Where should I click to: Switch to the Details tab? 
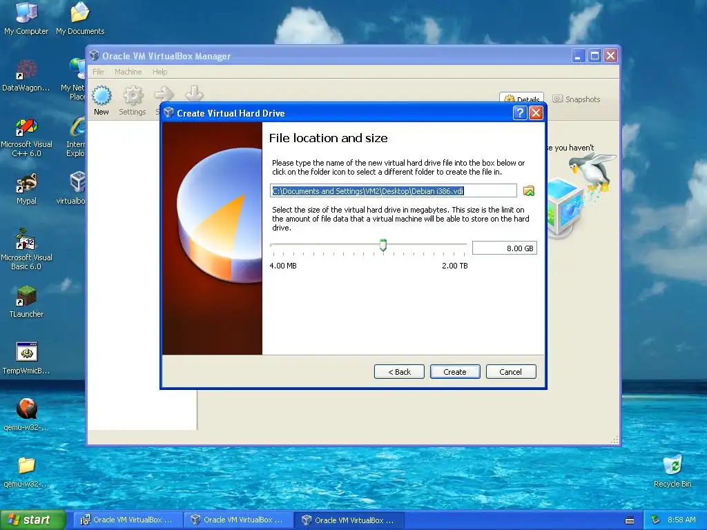(x=522, y=99)
